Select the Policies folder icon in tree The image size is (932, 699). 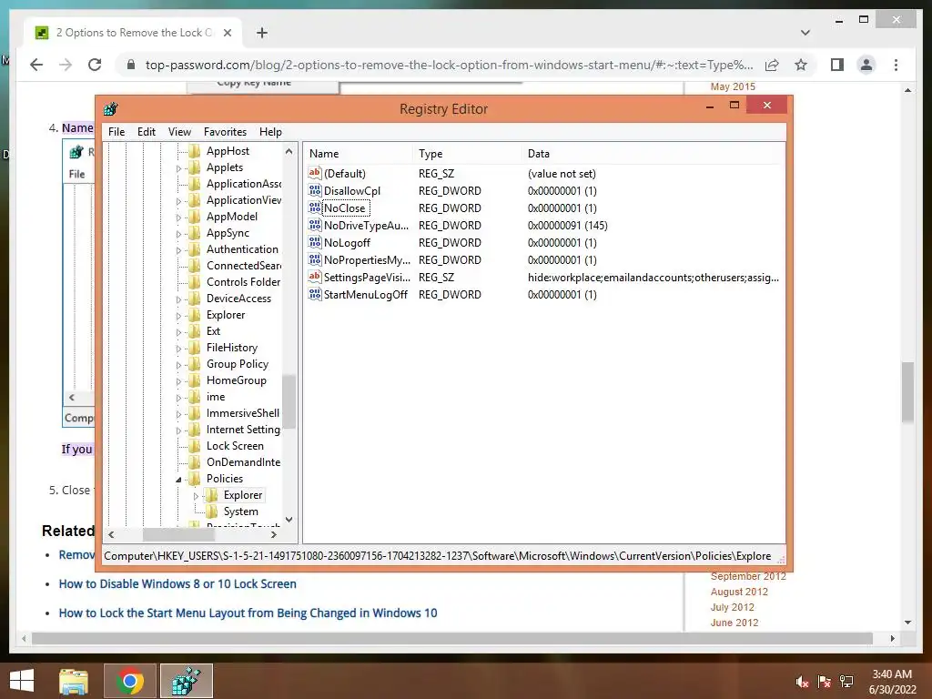[x=195, y=479]
